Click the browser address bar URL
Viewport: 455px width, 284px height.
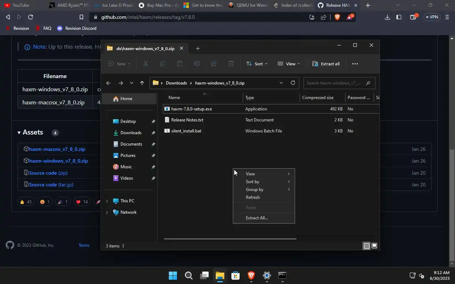click(x=148, y=17)
